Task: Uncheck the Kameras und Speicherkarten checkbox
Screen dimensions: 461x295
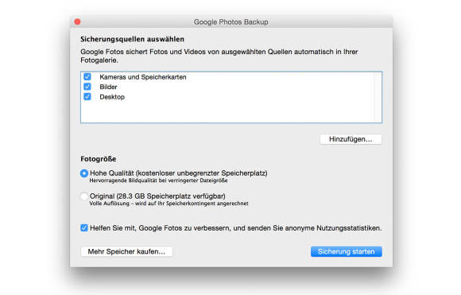Action: coord(87,77)
